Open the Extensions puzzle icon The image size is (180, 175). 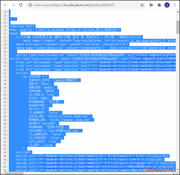pos(159,5)
